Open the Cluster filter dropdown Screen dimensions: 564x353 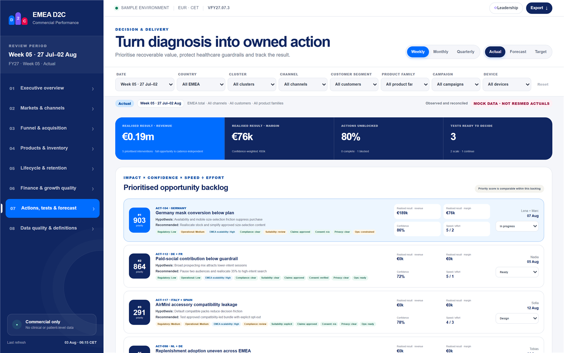[252, 84]
